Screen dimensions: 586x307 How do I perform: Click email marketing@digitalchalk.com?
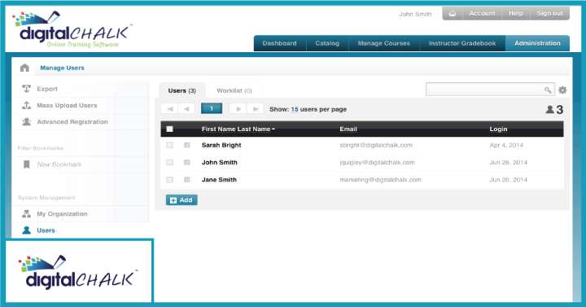(x=380, y=179)
